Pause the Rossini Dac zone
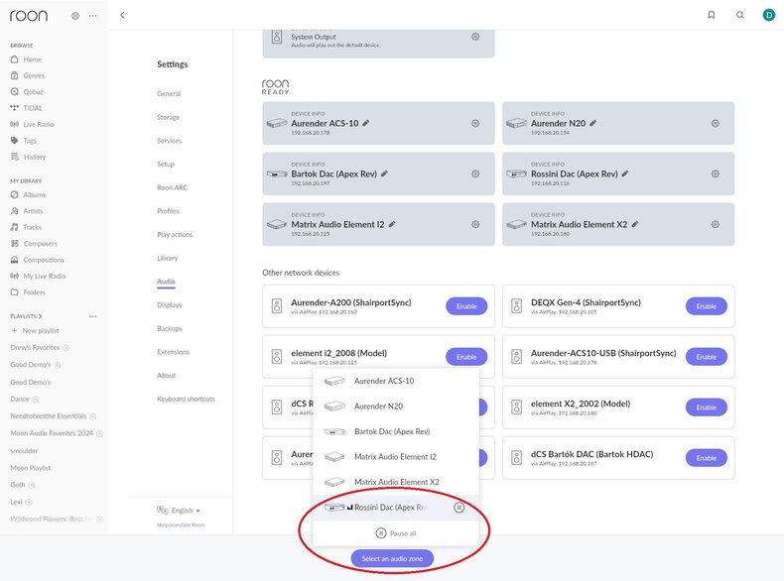 pos(458,508)
